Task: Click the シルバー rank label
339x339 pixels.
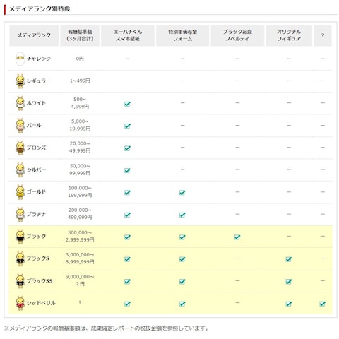Action: 36,169
